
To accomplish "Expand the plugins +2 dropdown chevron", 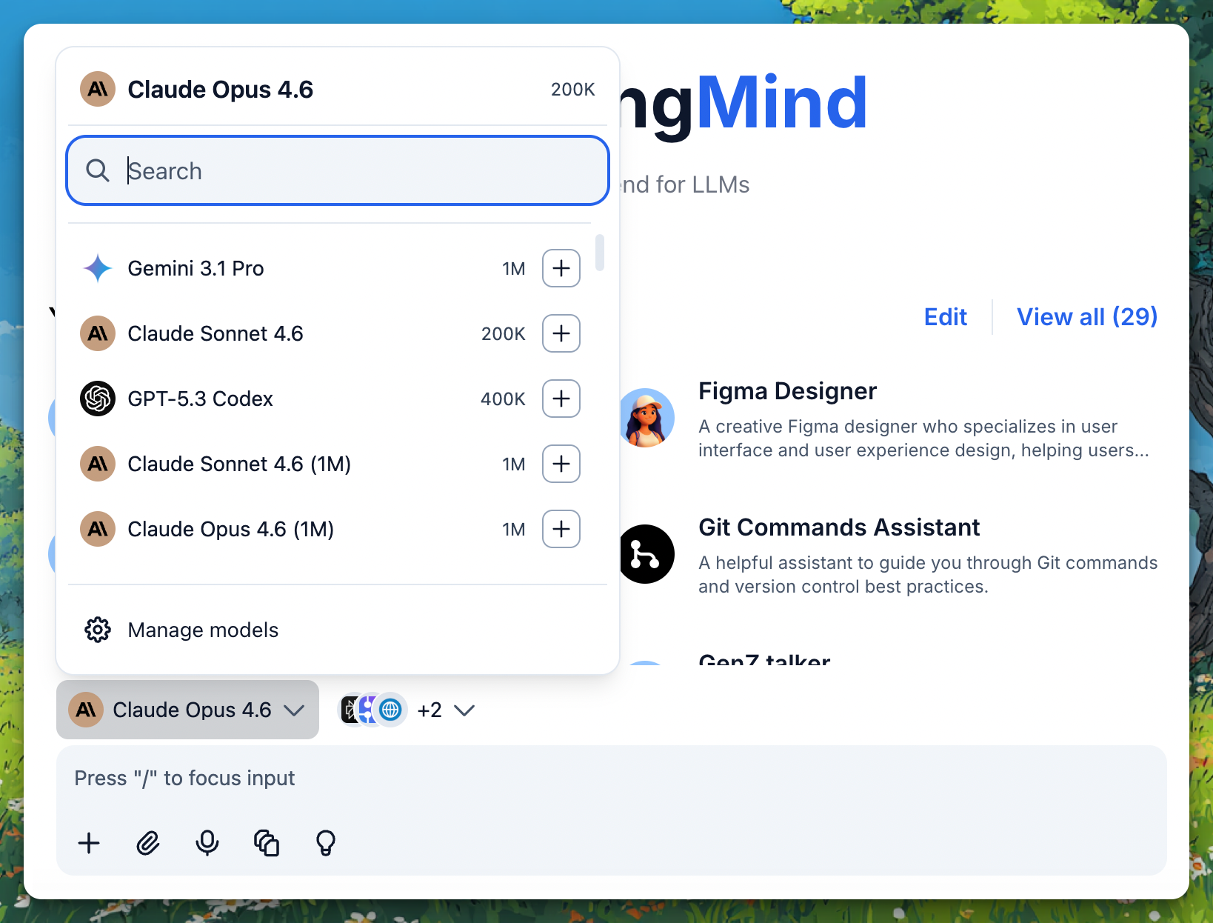I will tap(464, 710).
